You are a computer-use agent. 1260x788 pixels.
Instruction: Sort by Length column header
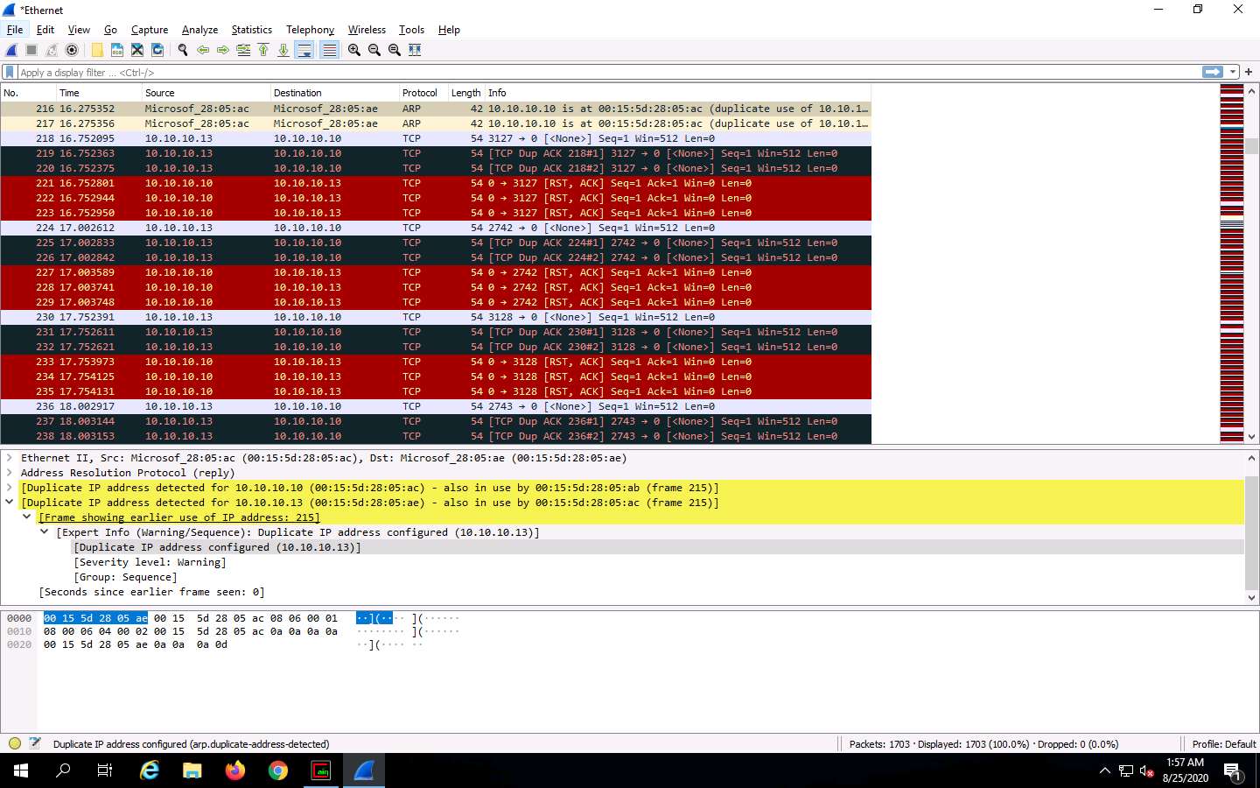466,93
